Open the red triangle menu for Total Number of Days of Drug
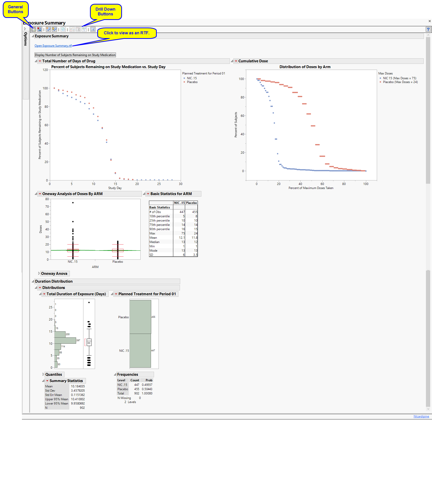Screen dimensions: 432x482 40,61
